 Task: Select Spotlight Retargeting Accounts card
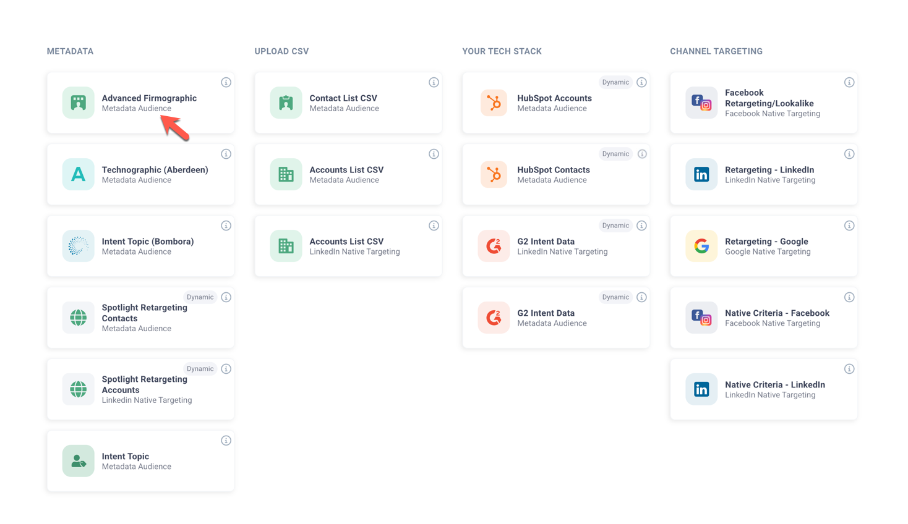tap(140, 390)
